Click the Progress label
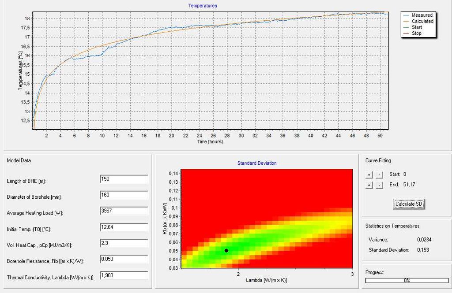Image resolution: width=452 pixels, height=293 pixels. 375,272
